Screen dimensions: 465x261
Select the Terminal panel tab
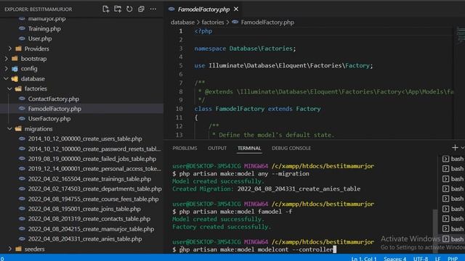[x=249, y=148]
